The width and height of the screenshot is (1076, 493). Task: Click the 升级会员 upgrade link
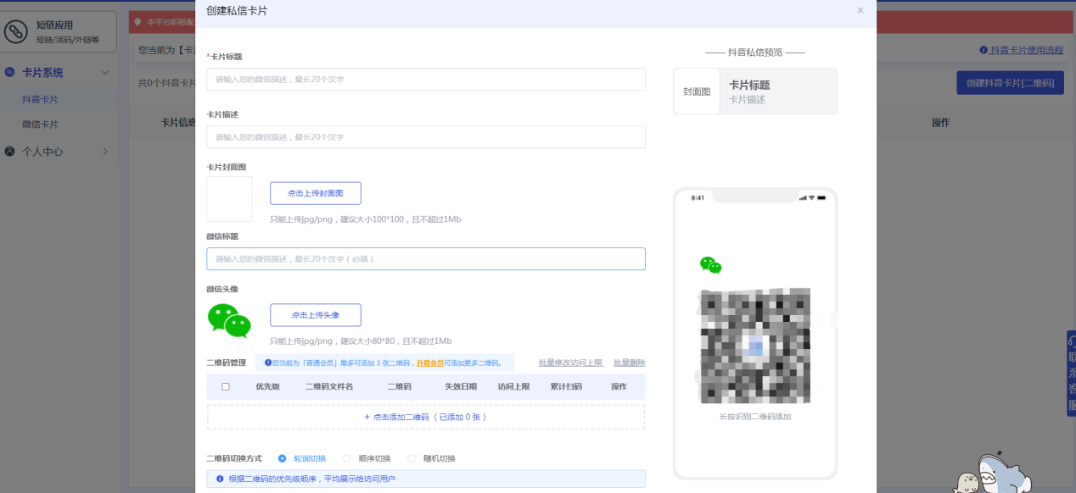(x=430, y=363)
